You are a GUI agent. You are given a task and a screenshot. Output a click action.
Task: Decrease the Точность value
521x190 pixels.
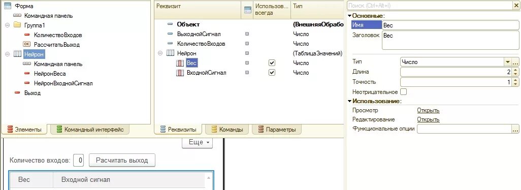[x=515, y=84]
